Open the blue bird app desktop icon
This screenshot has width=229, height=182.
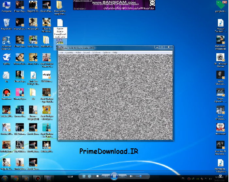[x=7, y=59]
